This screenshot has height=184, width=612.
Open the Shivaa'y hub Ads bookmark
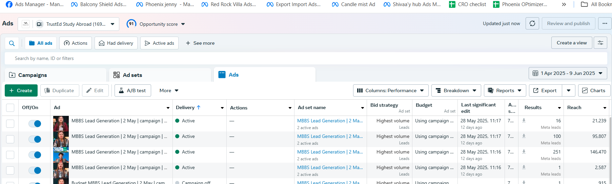coord(412,4)
